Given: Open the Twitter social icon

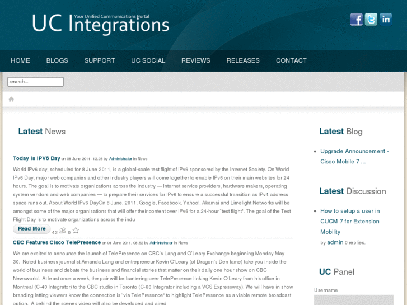Looking at the screenshot, I should [371, 20].
